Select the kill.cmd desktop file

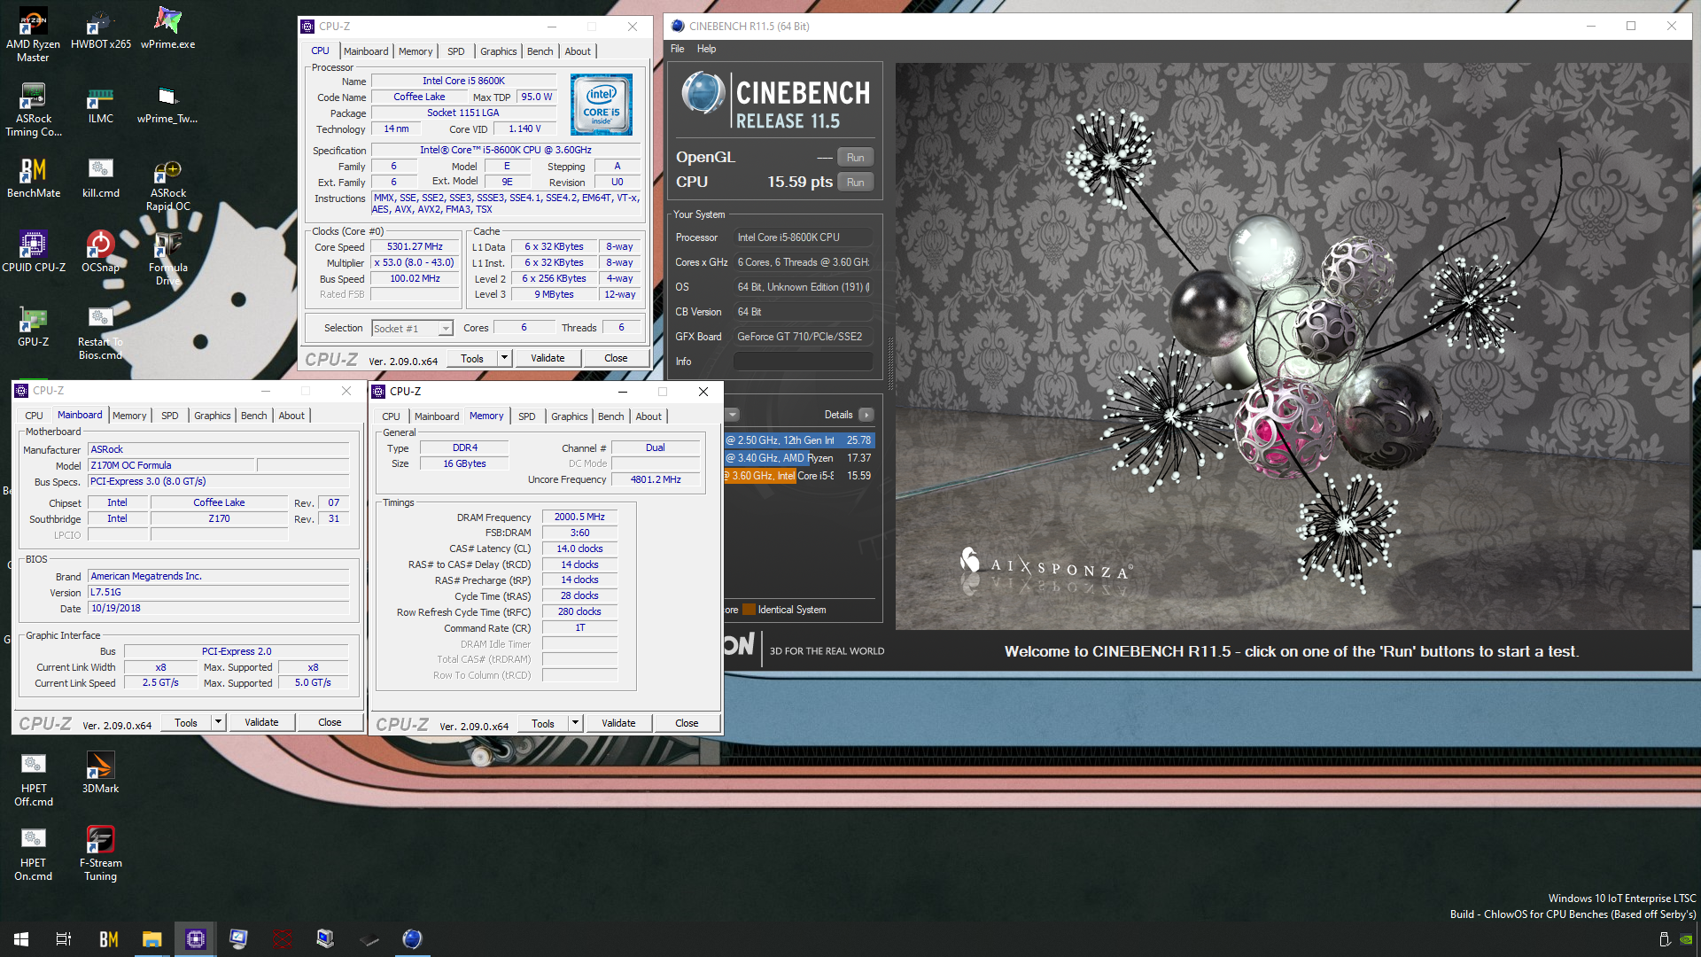101,177
